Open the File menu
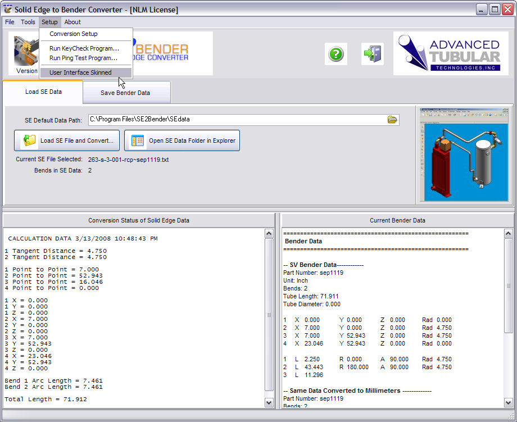Viewport: 517px width, 422px height. (x=10, y=22)
